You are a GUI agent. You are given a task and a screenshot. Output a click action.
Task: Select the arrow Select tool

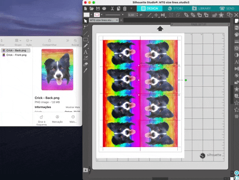point(86,21)
